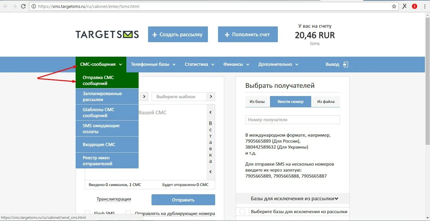Expand Базы для исключения из рассылки section
The image size is (430, 221).
tap(292, 199)
